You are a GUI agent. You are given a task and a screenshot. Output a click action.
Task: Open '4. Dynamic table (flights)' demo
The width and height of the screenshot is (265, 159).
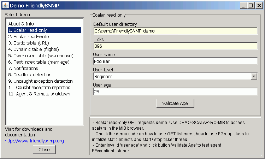(45, 49)
